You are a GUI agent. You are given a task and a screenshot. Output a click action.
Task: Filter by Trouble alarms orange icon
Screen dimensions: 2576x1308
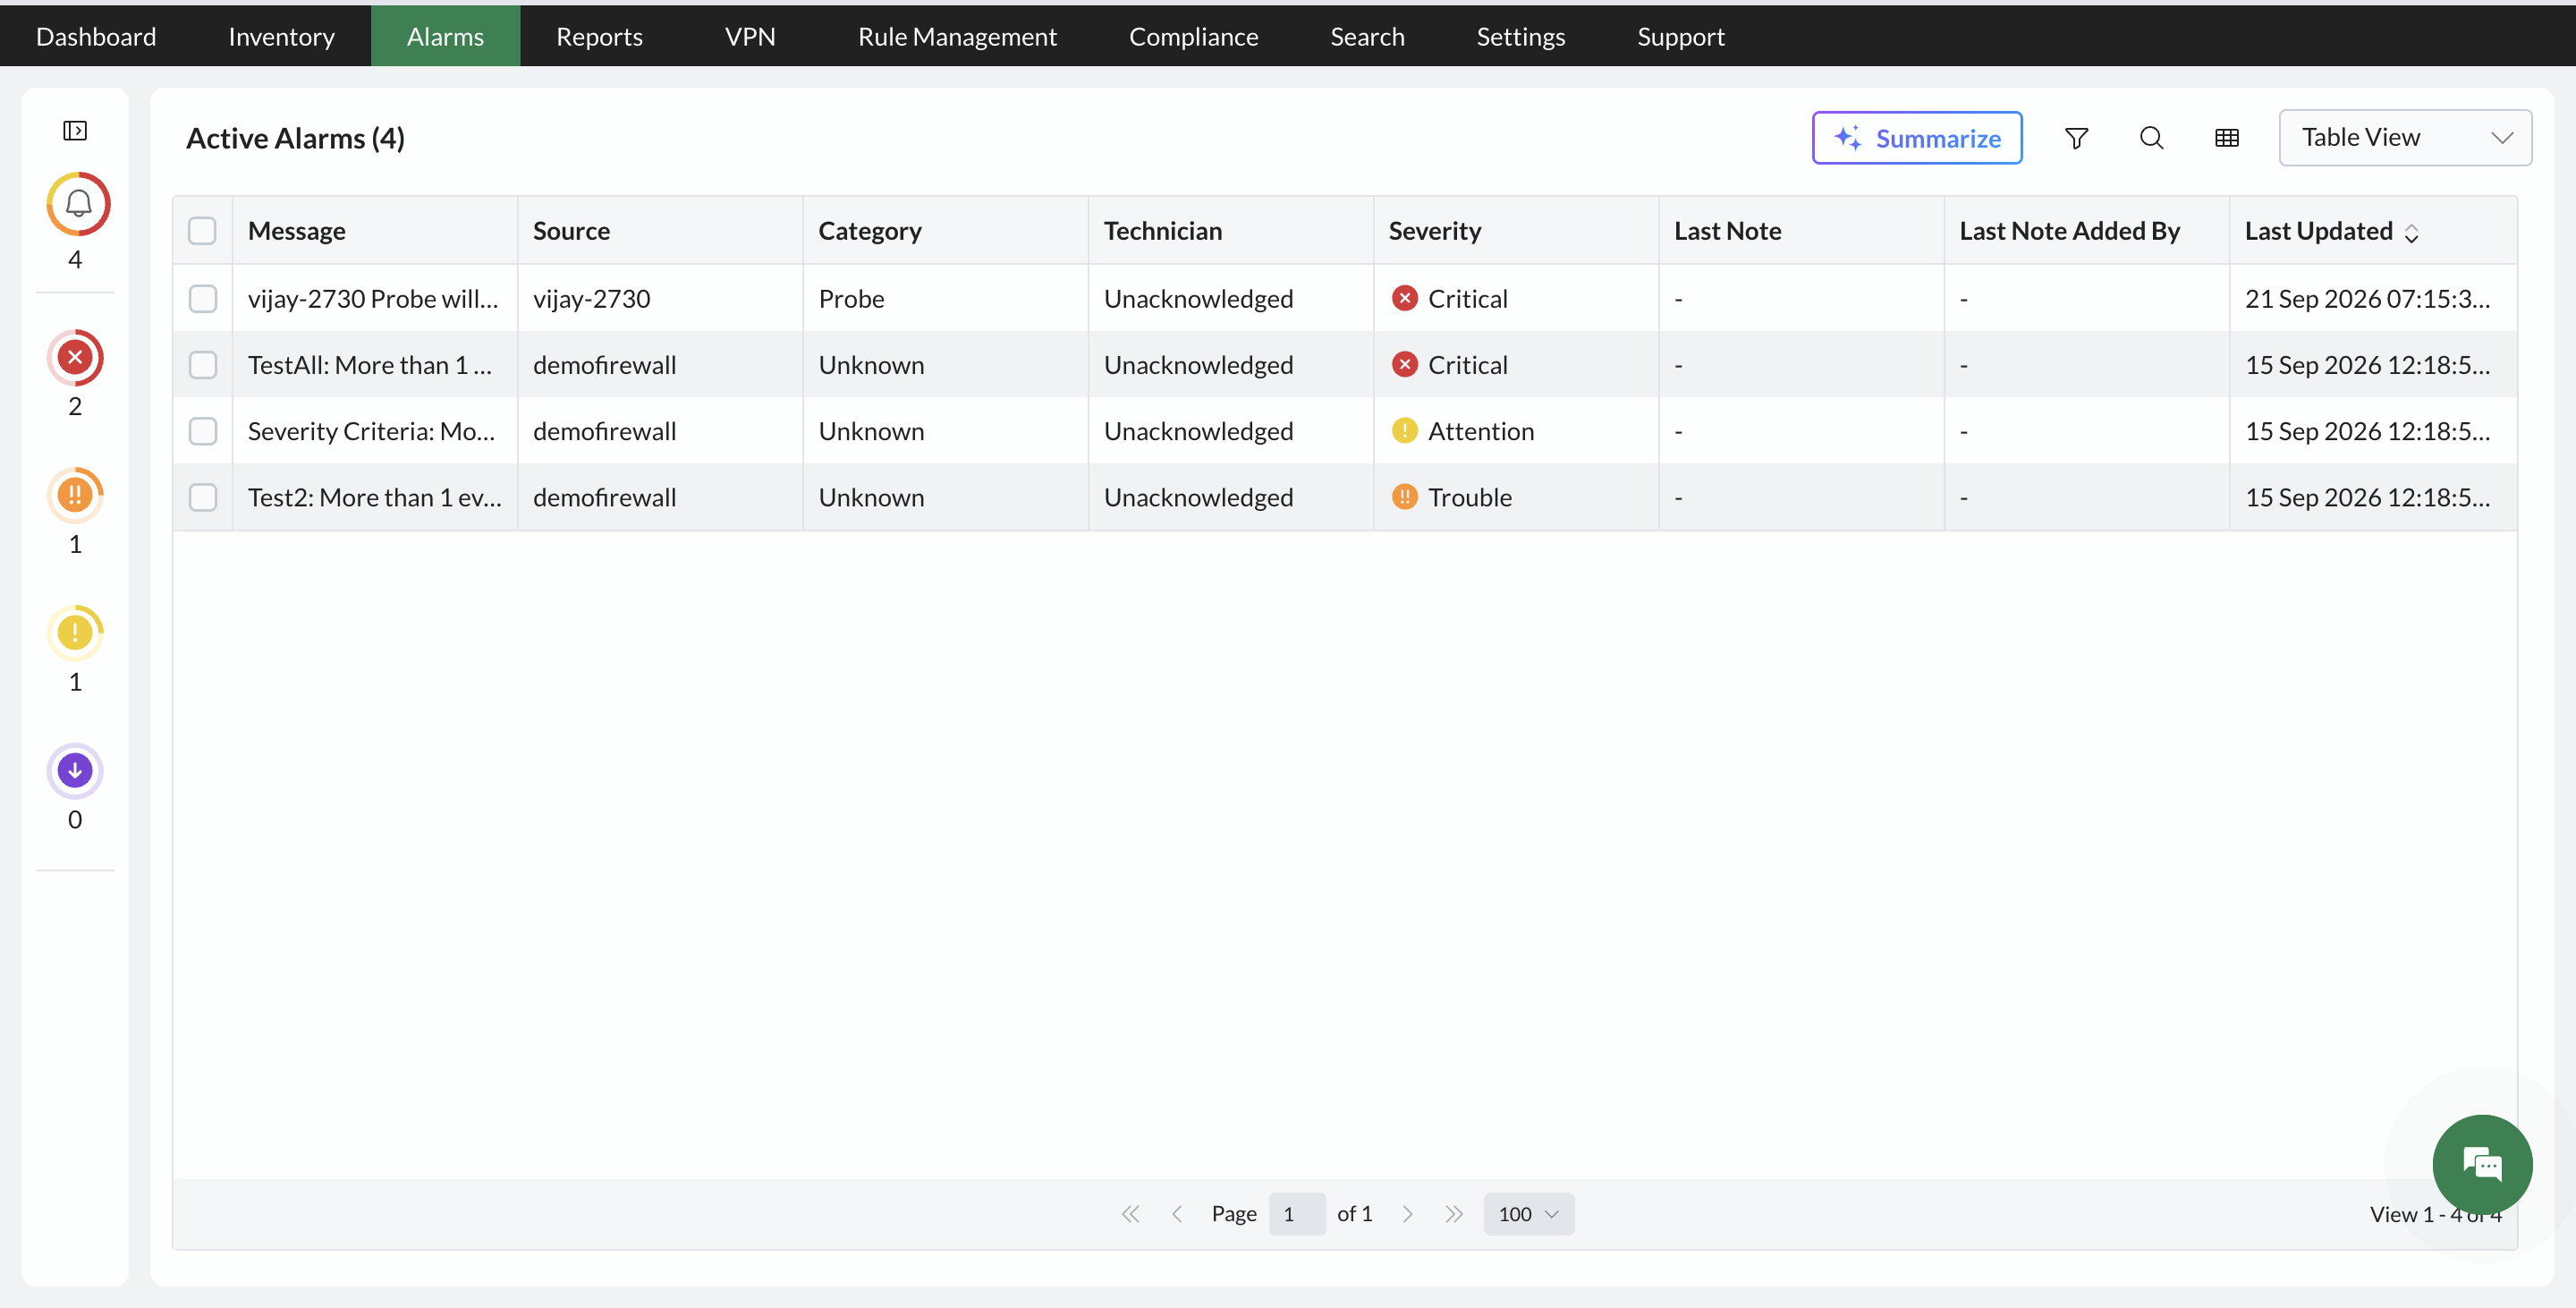pos(75,495)
